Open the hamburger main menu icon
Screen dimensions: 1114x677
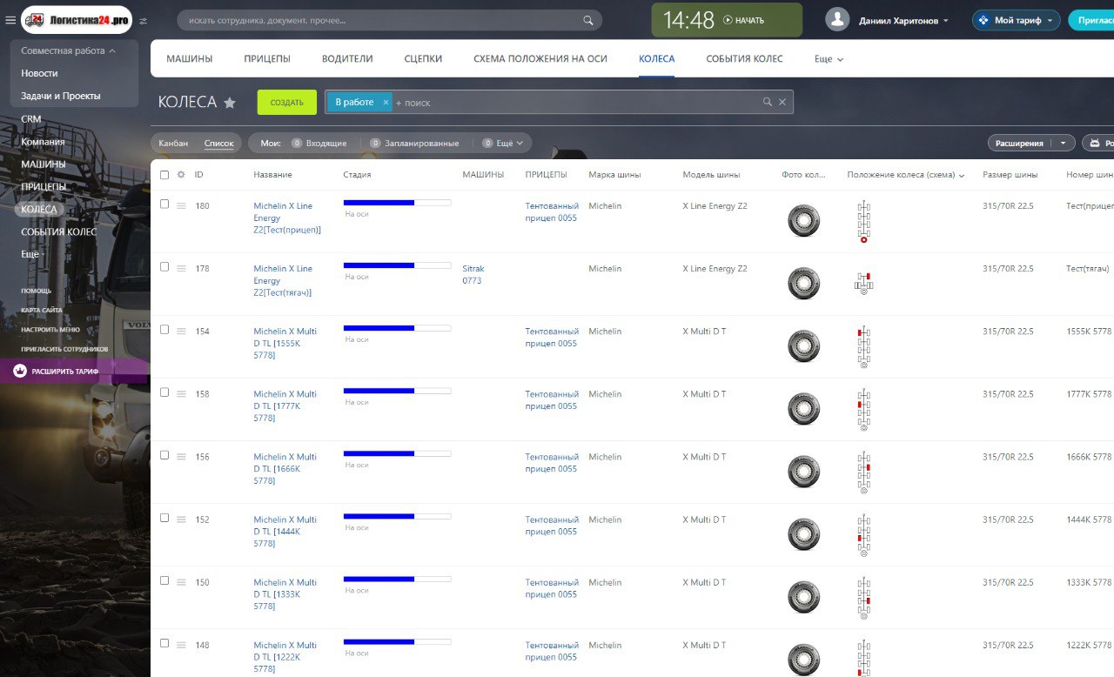click(10, 20)
